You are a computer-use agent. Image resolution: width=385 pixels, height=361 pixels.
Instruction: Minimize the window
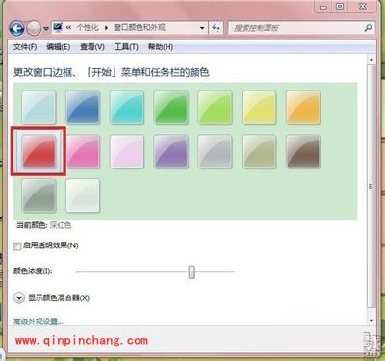coord(323,7)
